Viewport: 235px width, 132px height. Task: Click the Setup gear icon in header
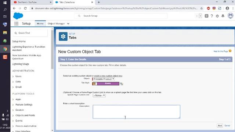217,16
